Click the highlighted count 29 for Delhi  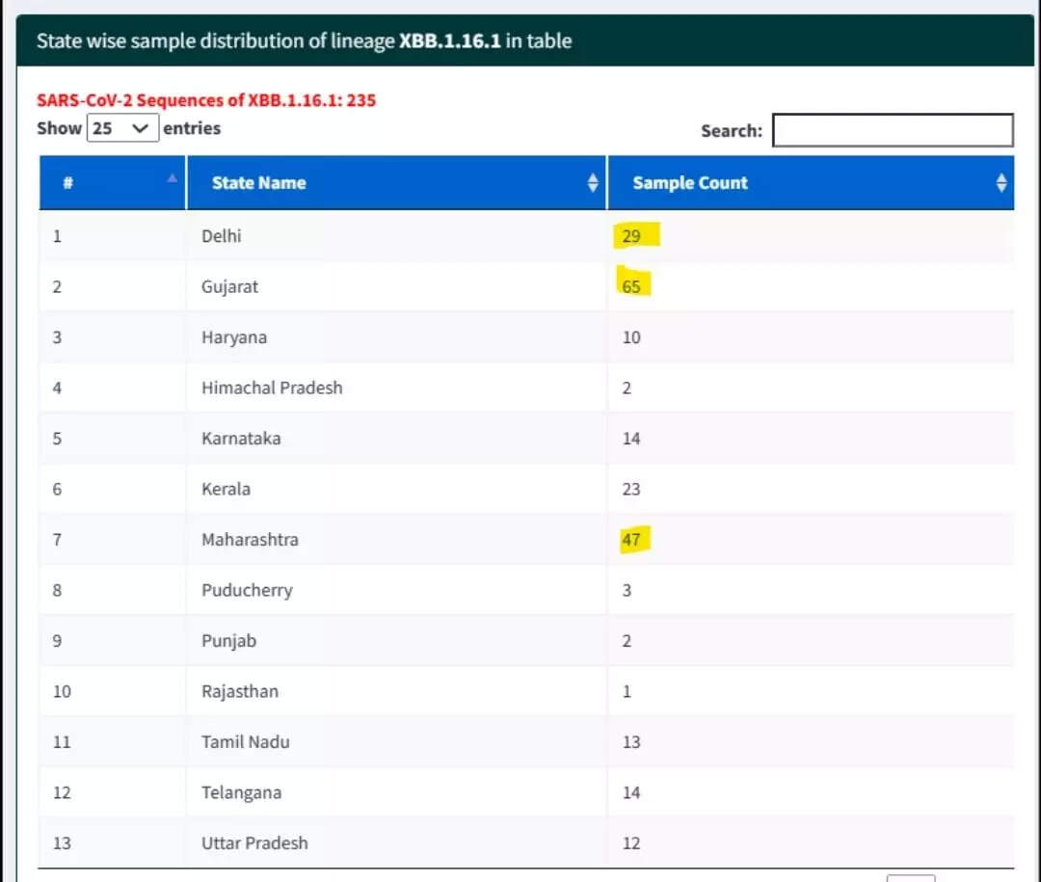[x=631, y=236]
